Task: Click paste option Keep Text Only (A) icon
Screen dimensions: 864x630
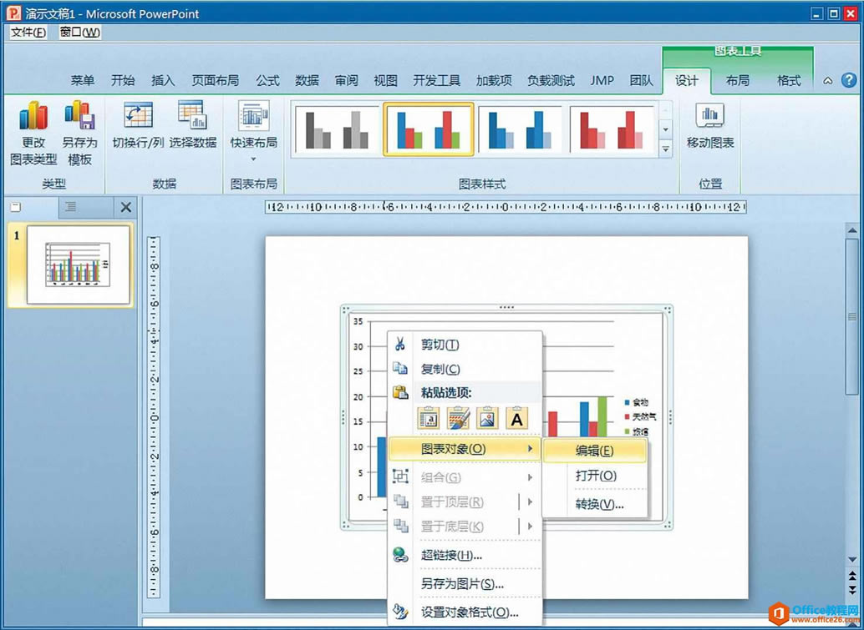Action: click(517, 419)
